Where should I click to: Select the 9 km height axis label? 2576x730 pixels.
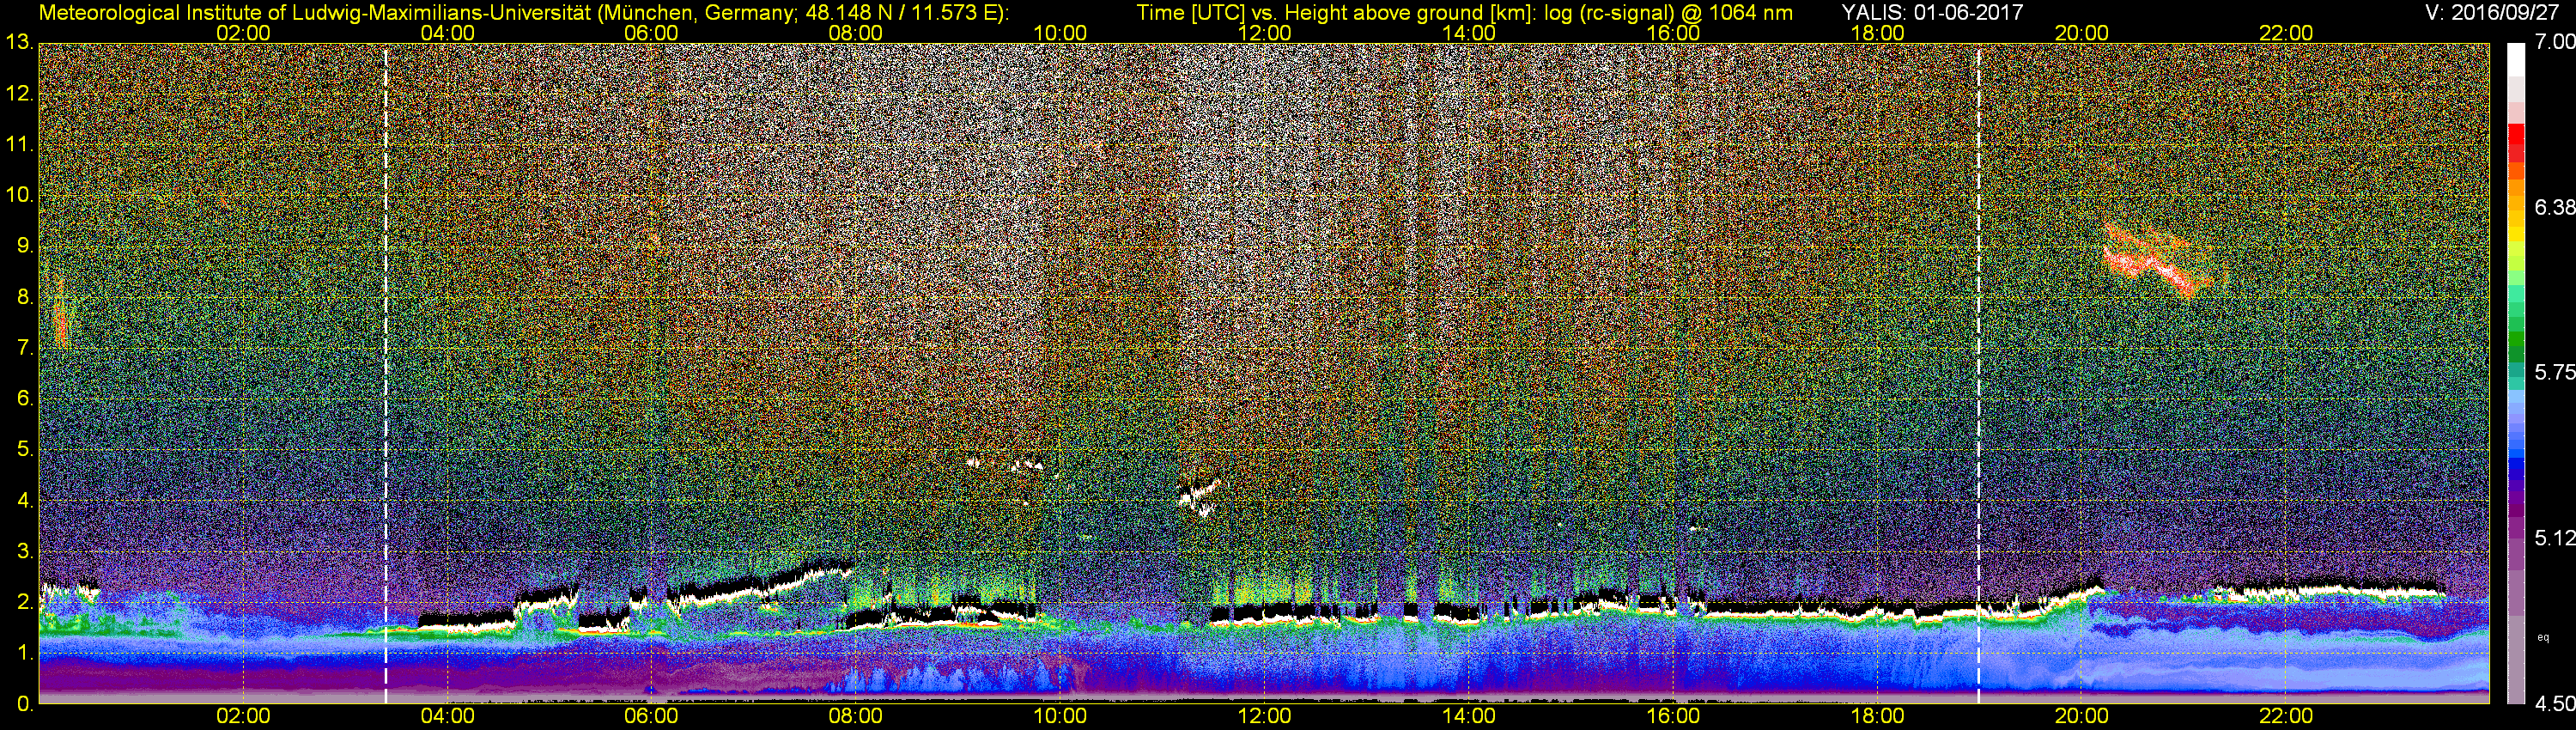click(24, 246)
